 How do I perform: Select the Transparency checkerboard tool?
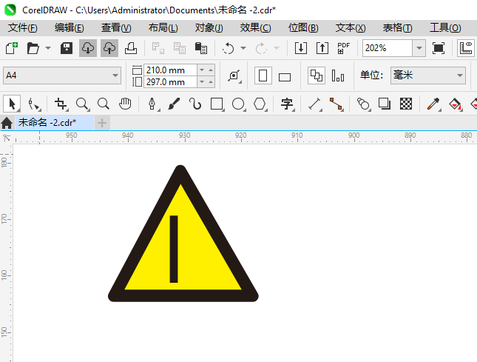click(x=406, y=104)
